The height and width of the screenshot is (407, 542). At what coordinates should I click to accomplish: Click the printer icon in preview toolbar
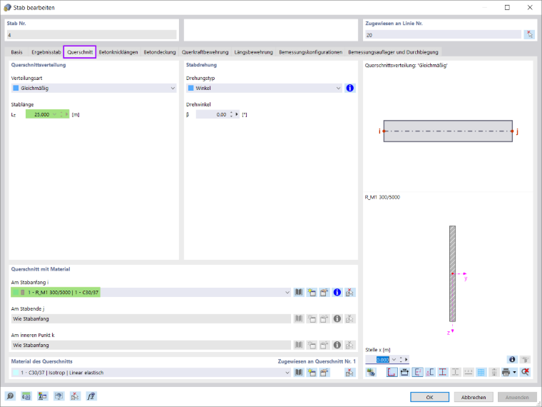click(506, 372)
